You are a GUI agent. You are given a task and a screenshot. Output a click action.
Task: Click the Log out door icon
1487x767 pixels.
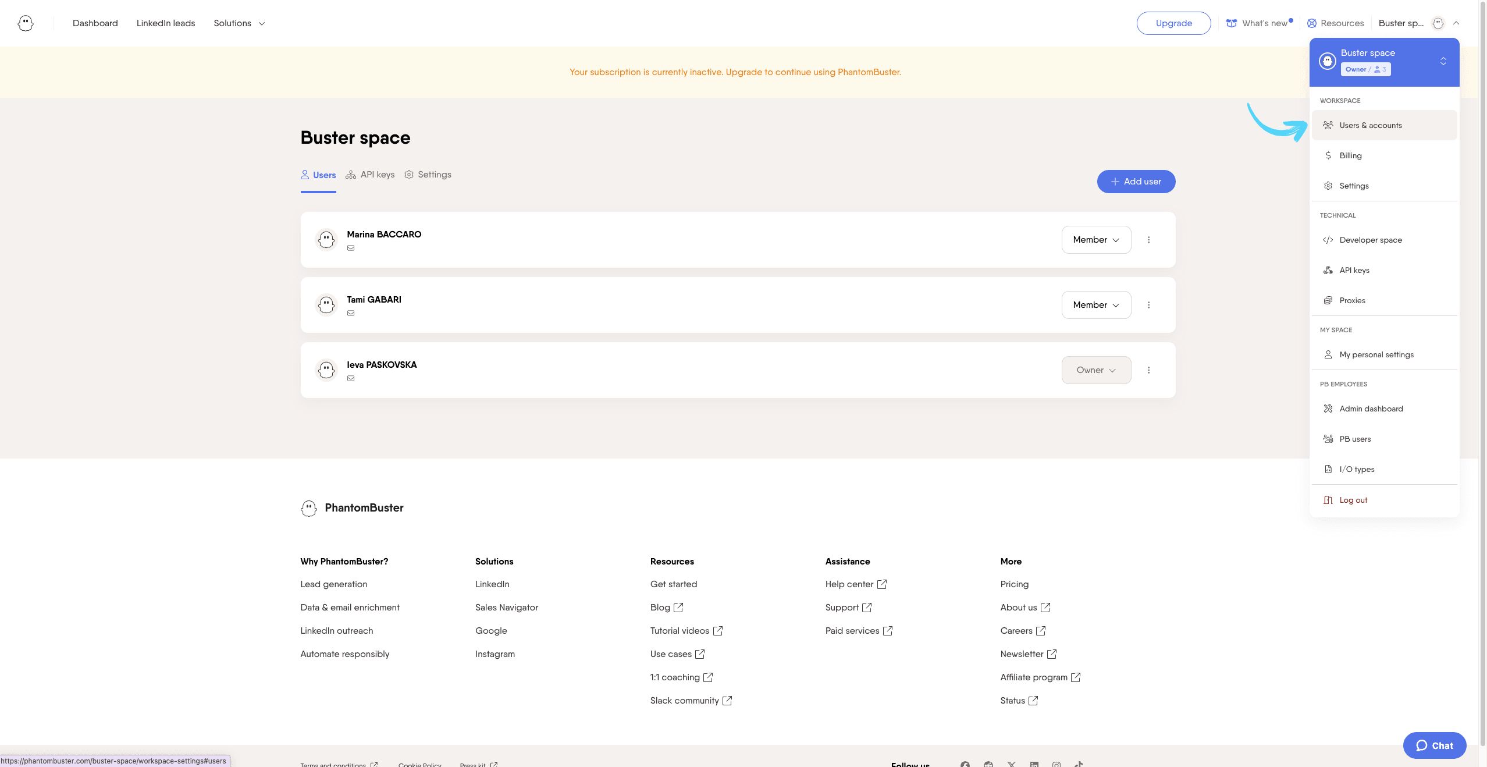click(1328, 500)
